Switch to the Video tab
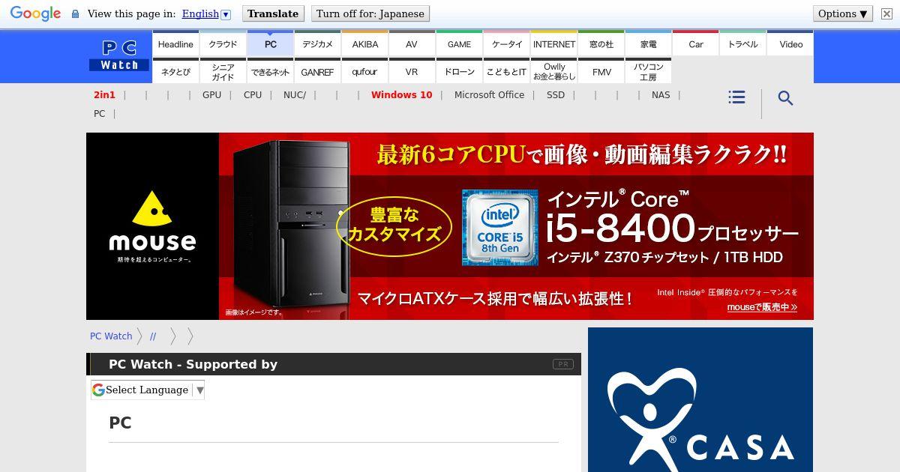 (790, 43)
